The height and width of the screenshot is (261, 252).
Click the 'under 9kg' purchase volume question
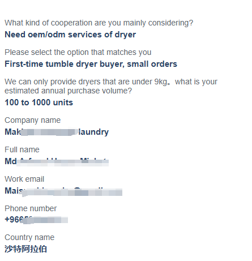(x=111, y=86)
